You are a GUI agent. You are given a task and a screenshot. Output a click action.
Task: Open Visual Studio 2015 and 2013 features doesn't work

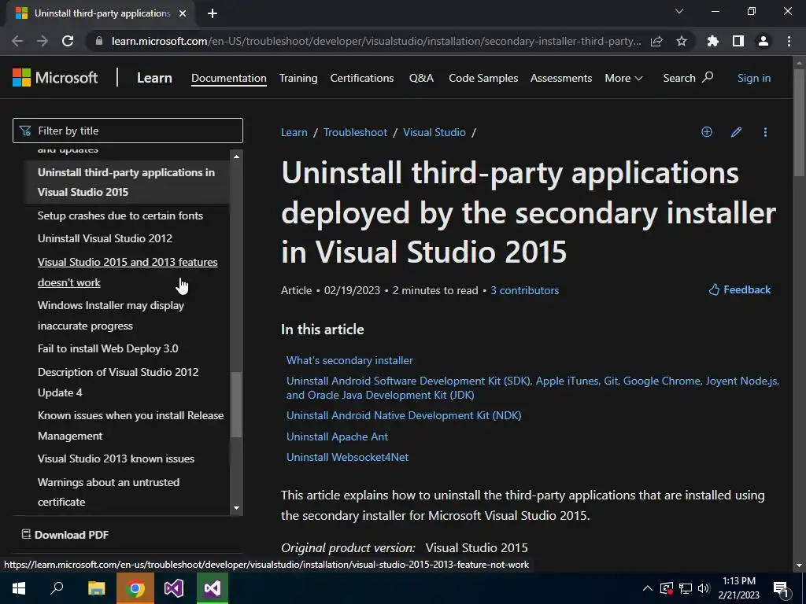click(x=128, y=272)
